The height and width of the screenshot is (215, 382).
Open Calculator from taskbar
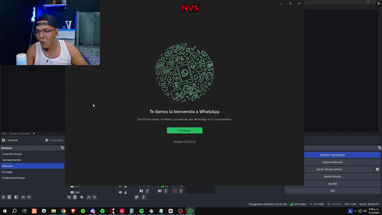tap(132, 211)
